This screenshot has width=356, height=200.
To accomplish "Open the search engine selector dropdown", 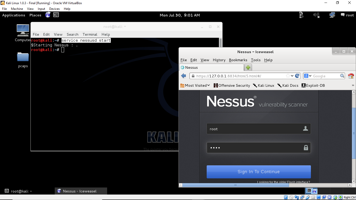I will coord(308,76).
